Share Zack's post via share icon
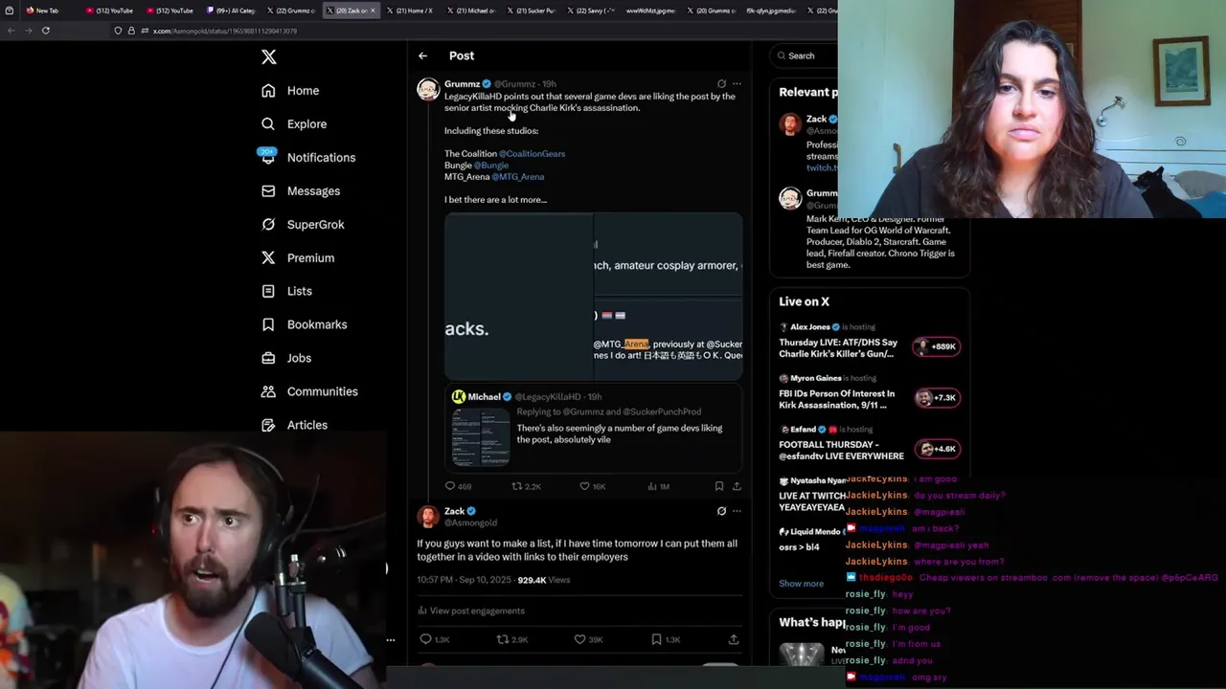The width and height of the screenshot is (1226, 689). coord(734,639)
